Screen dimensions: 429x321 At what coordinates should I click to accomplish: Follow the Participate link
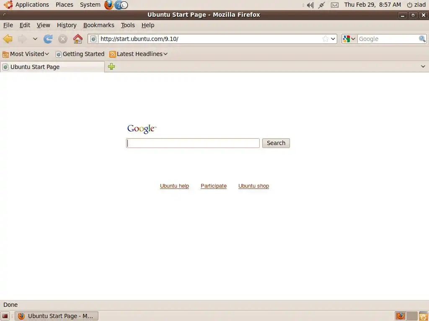pos(214,186)
